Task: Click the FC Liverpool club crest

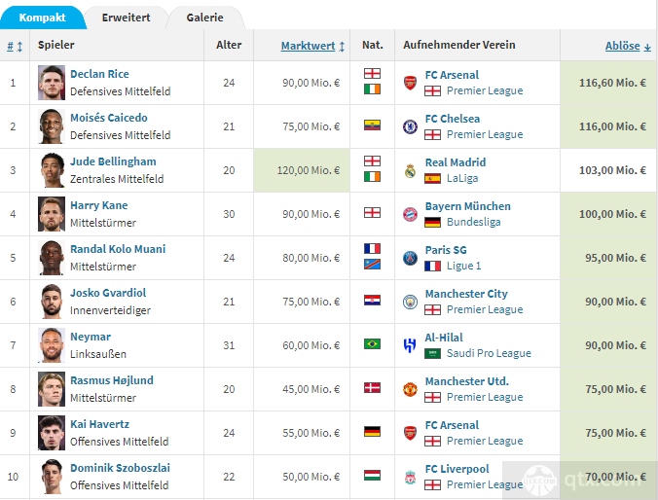Action: tap(410, 477)
